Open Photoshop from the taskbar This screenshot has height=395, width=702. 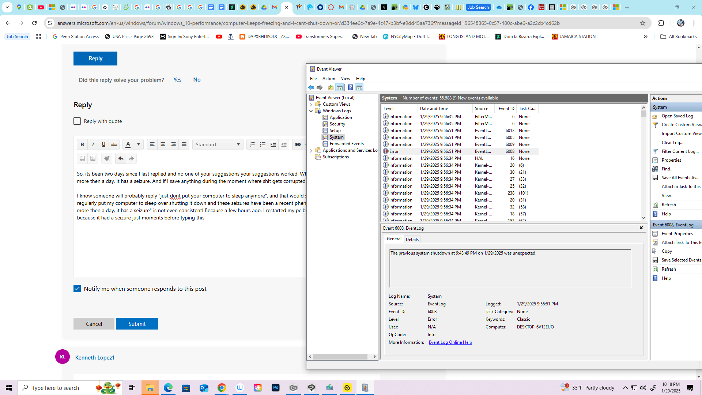[275, 388]
